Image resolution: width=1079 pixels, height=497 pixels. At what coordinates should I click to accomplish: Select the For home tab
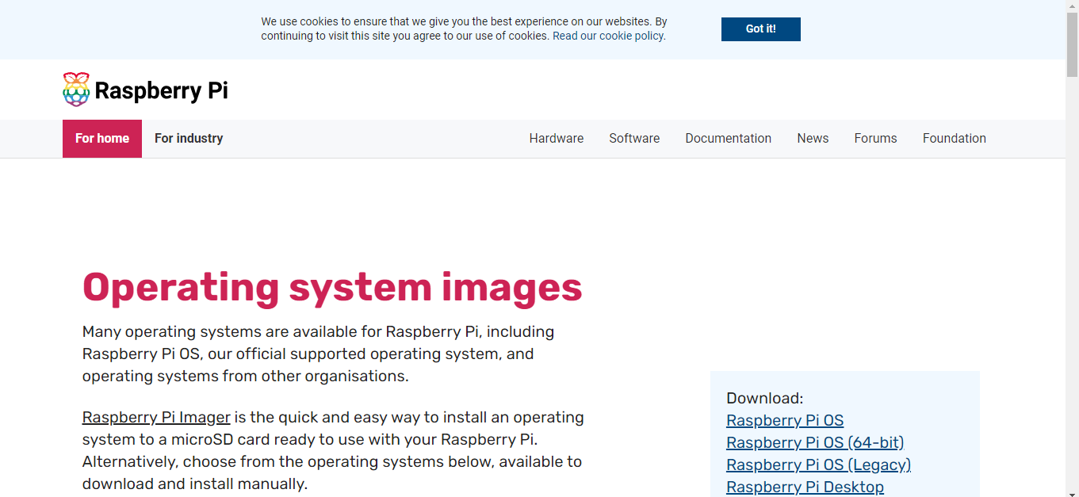pyautogui.click(x=102, y=139)
